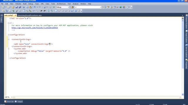This screenshot has width=188, height=105.
Task: Open the XML menu
Action: [42, 4]
